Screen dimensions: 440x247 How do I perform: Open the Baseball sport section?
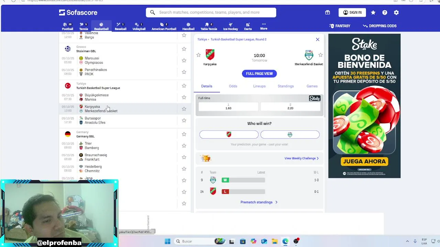click(120, 26)
